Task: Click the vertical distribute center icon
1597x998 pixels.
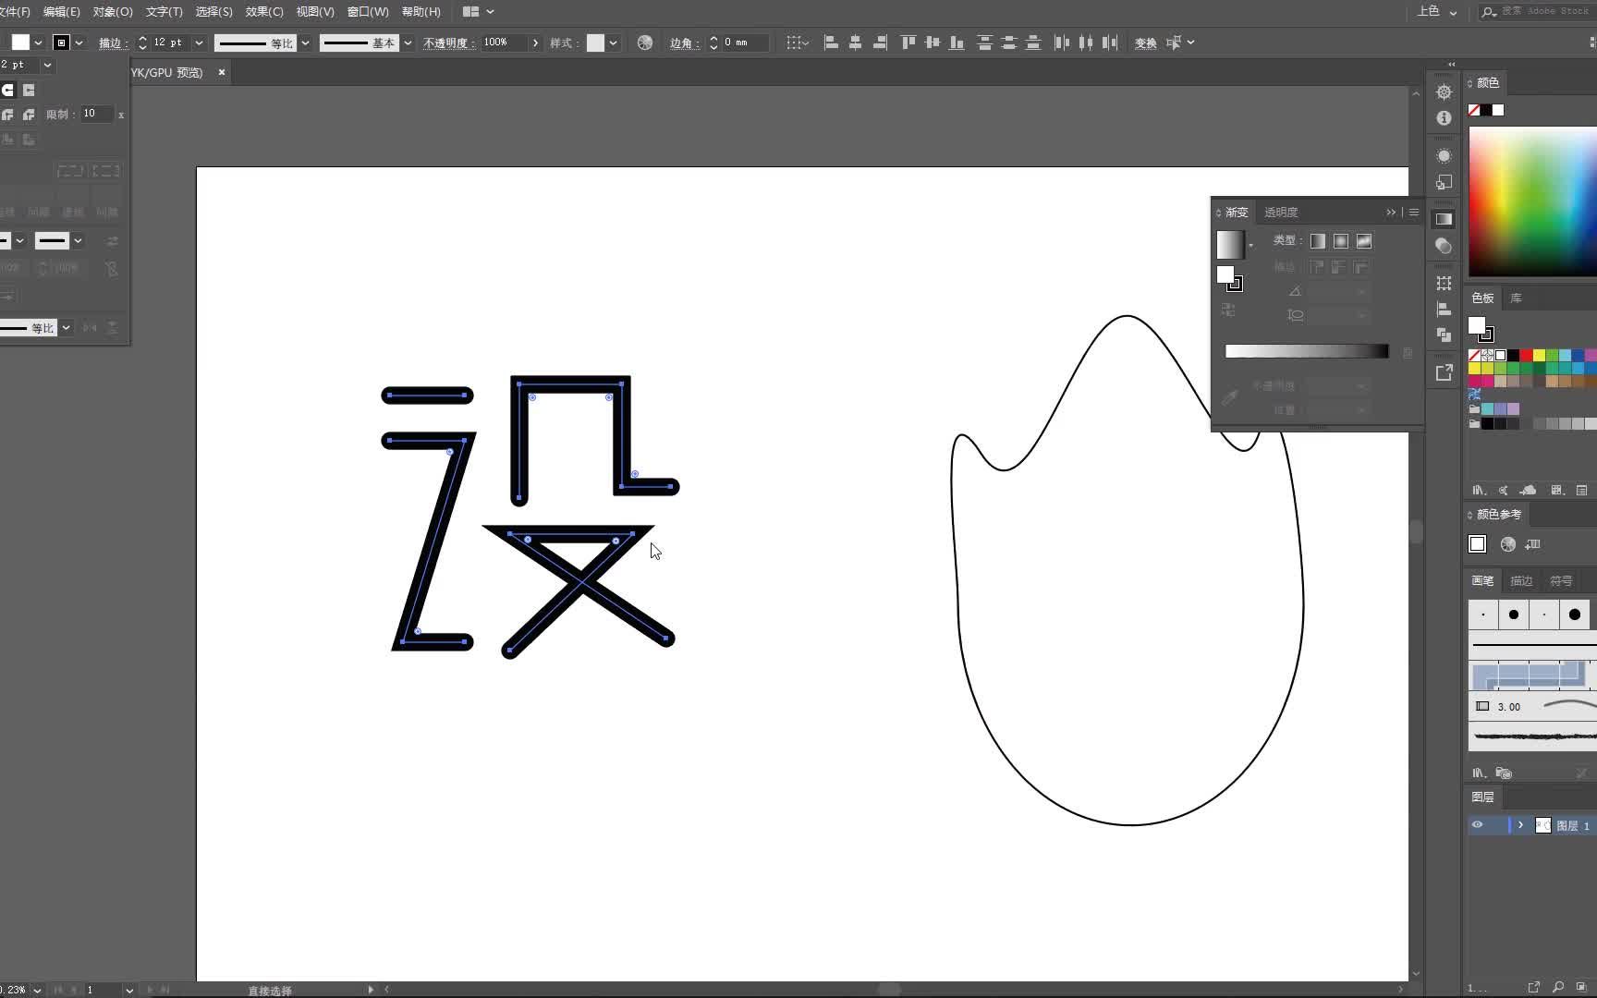Action: tap(1009, 43)
